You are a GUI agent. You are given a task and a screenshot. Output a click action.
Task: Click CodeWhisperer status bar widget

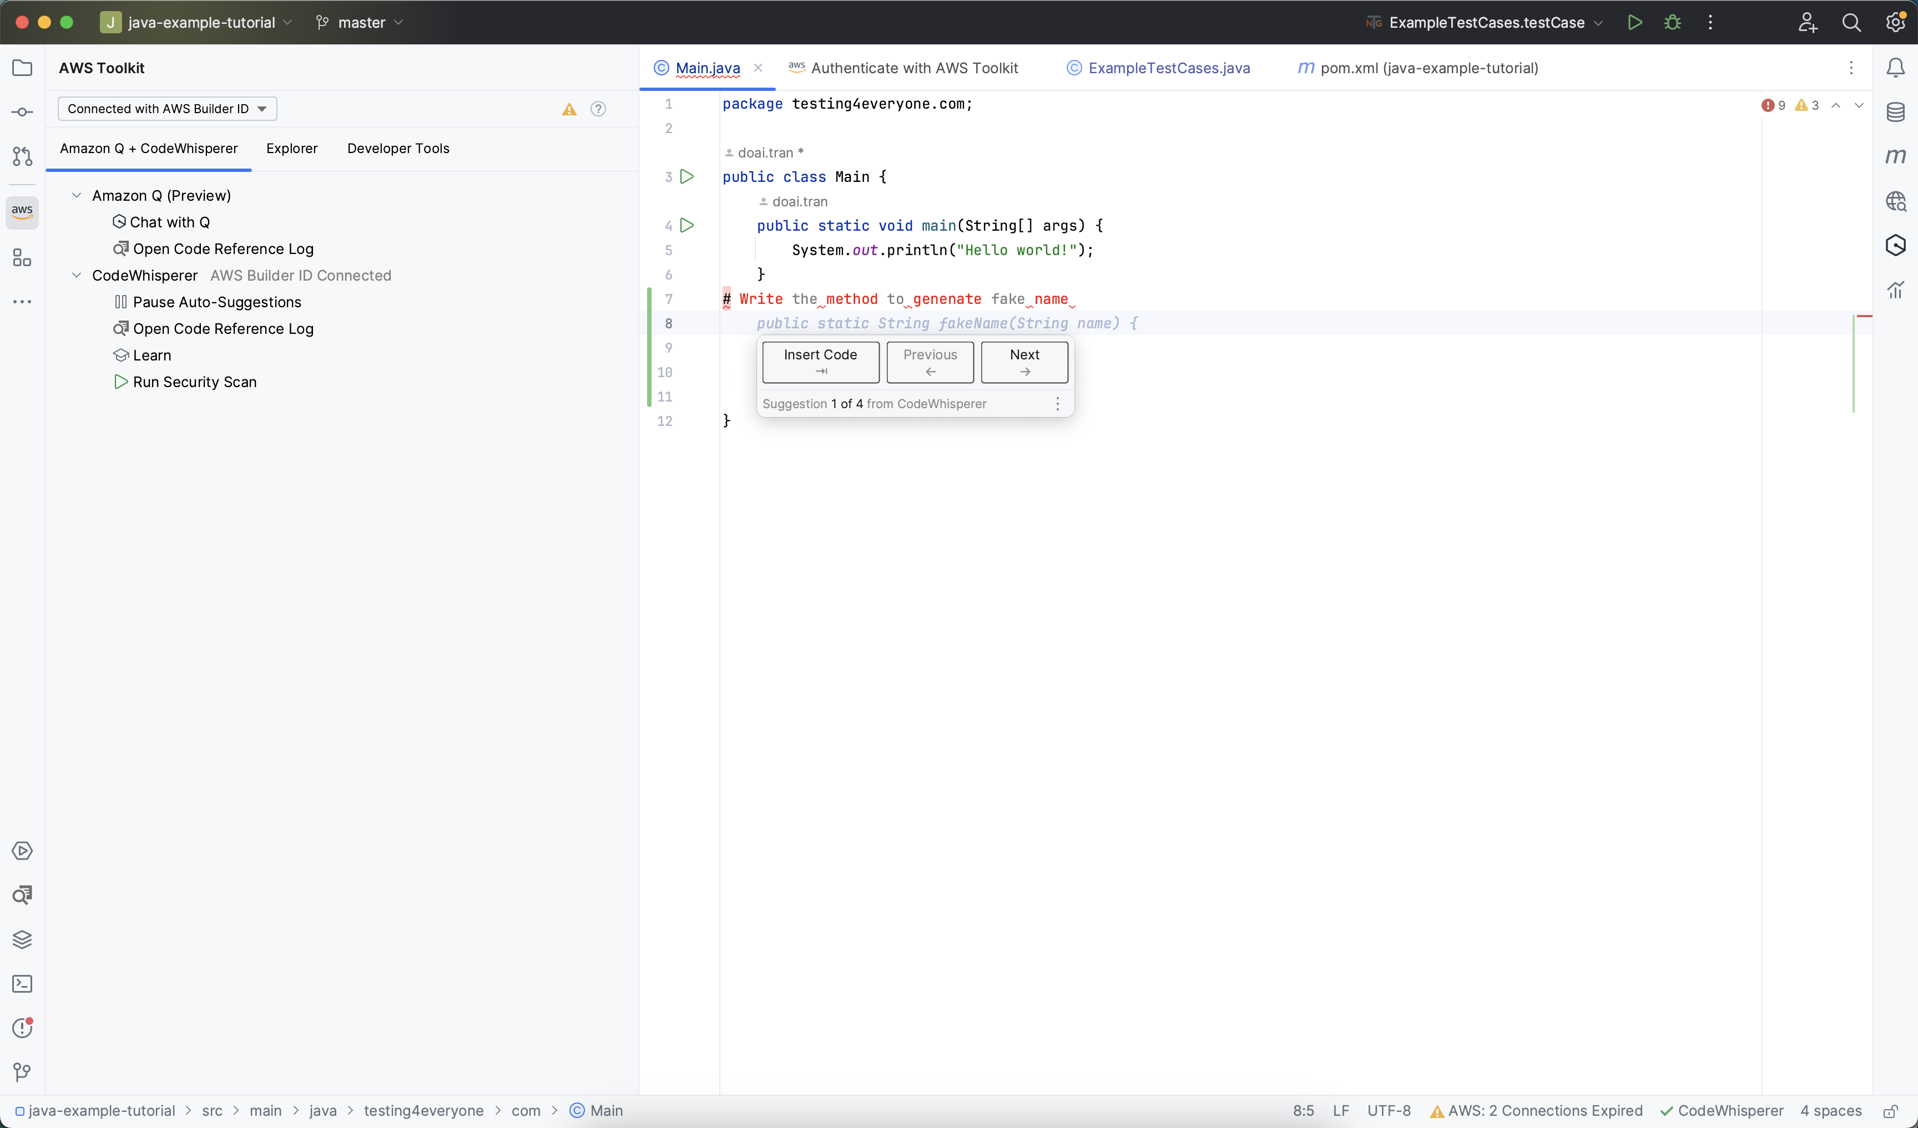click(x=1722, y=1111)
